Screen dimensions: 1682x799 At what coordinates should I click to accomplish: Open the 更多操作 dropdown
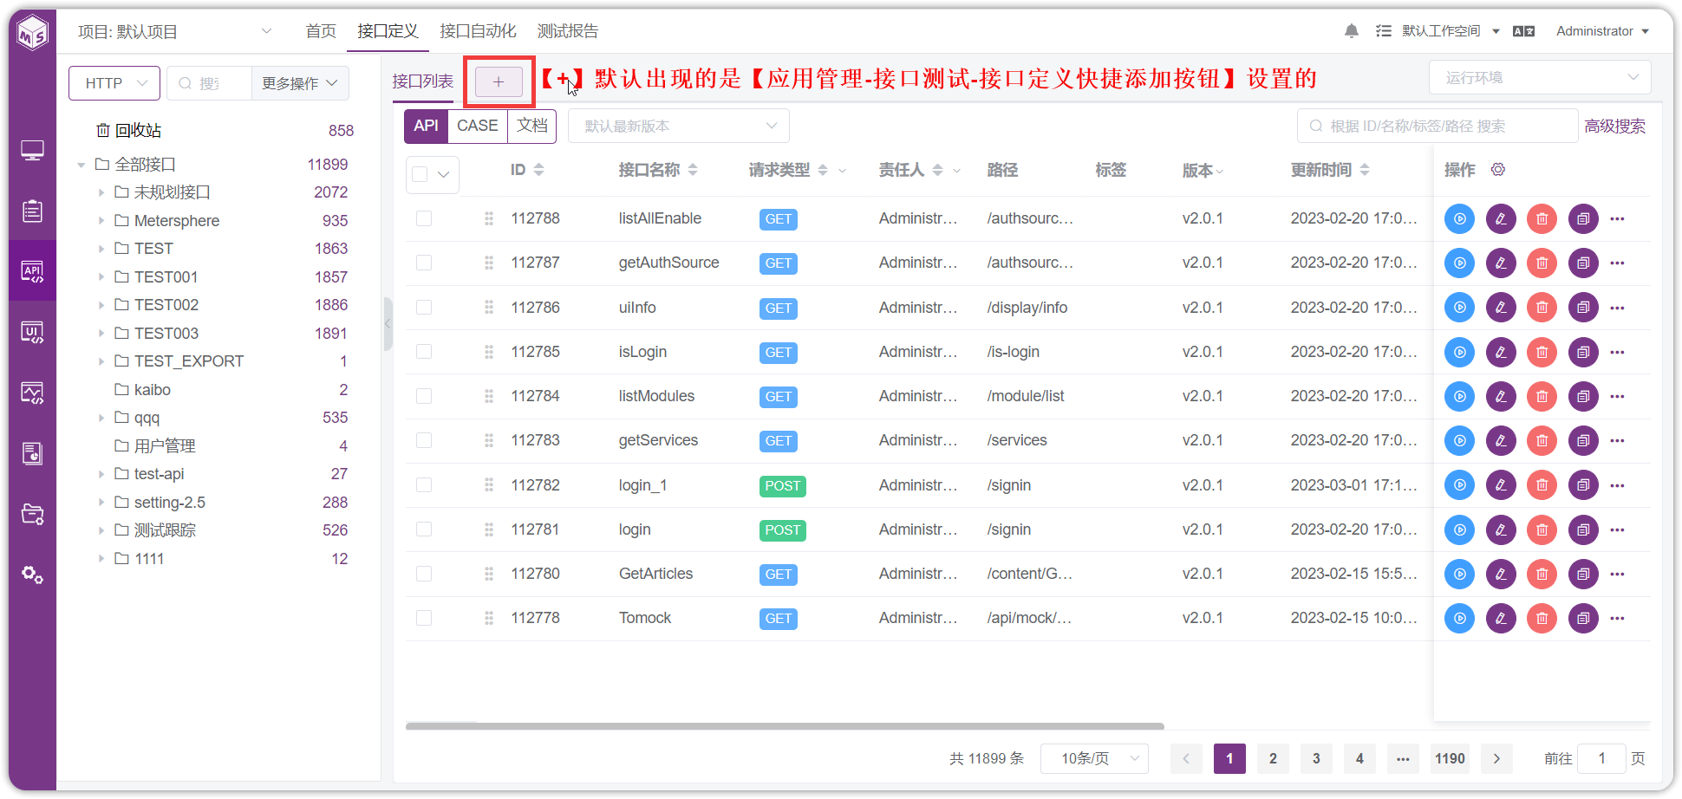(300, 83)
